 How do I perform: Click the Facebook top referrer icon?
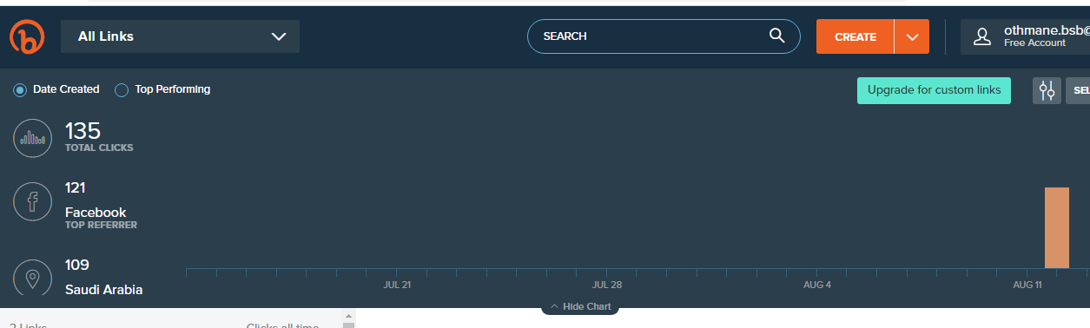(x=32, y=202)
